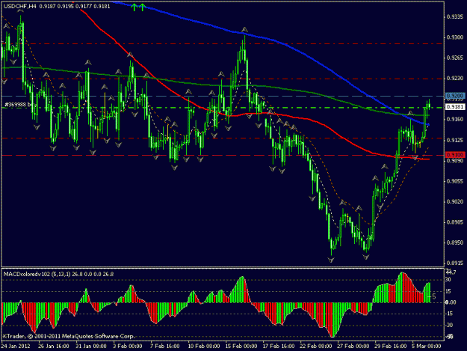This screenshot has width=467, height=351.
Task: Click the '10 Feb 08:00' time label
Action: (x=204, y=347)
